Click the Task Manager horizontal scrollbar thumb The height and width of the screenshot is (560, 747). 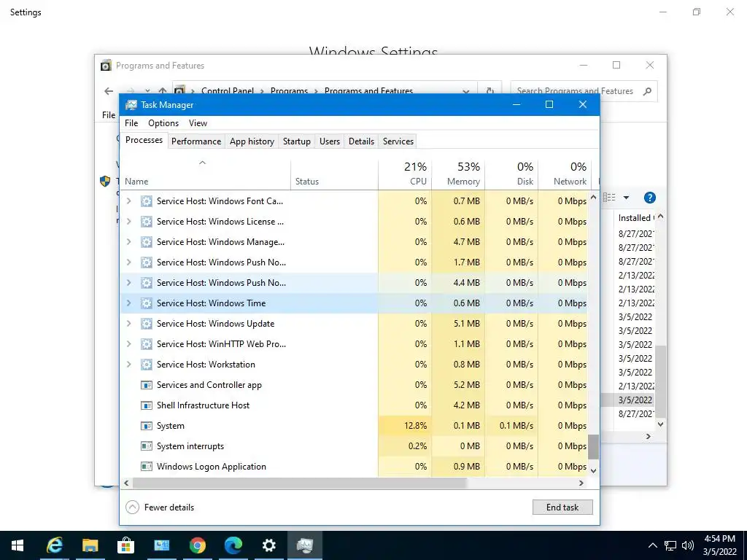pyautogui.click(x=299, y=483)
